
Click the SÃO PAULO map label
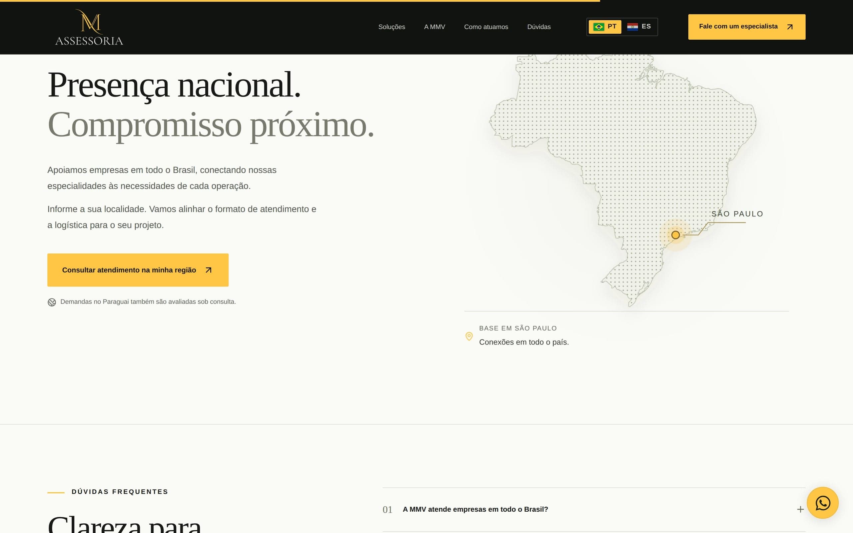point(737,214)
